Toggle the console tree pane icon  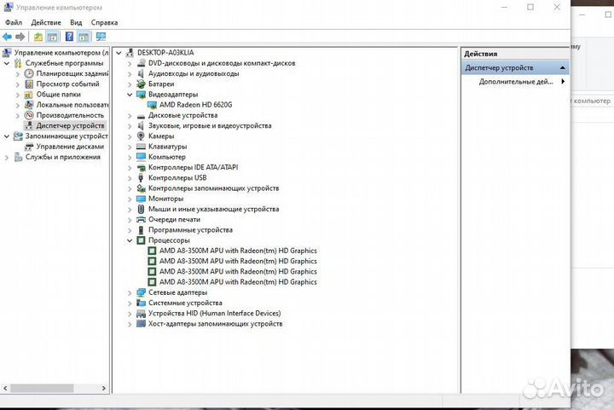coord(52,37)
